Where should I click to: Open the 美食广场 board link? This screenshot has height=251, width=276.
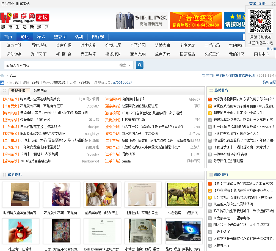[x=64, y=45]
